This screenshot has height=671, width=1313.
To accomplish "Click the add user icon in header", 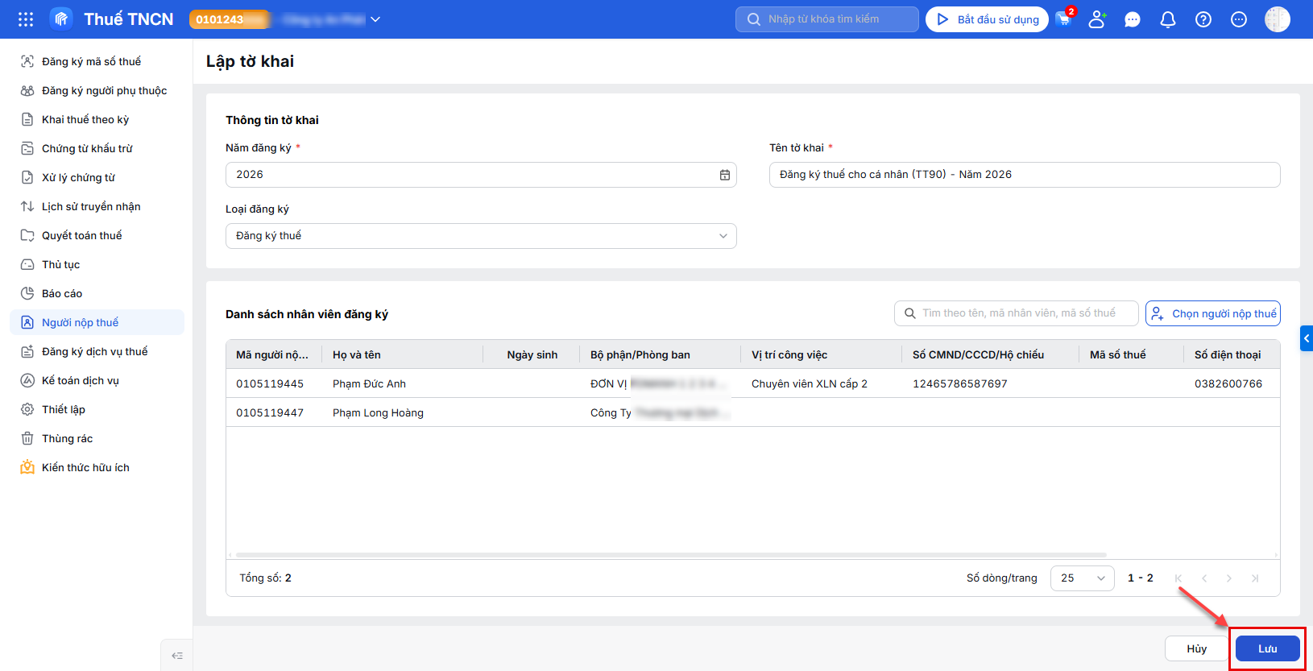I will point(1097,19).
